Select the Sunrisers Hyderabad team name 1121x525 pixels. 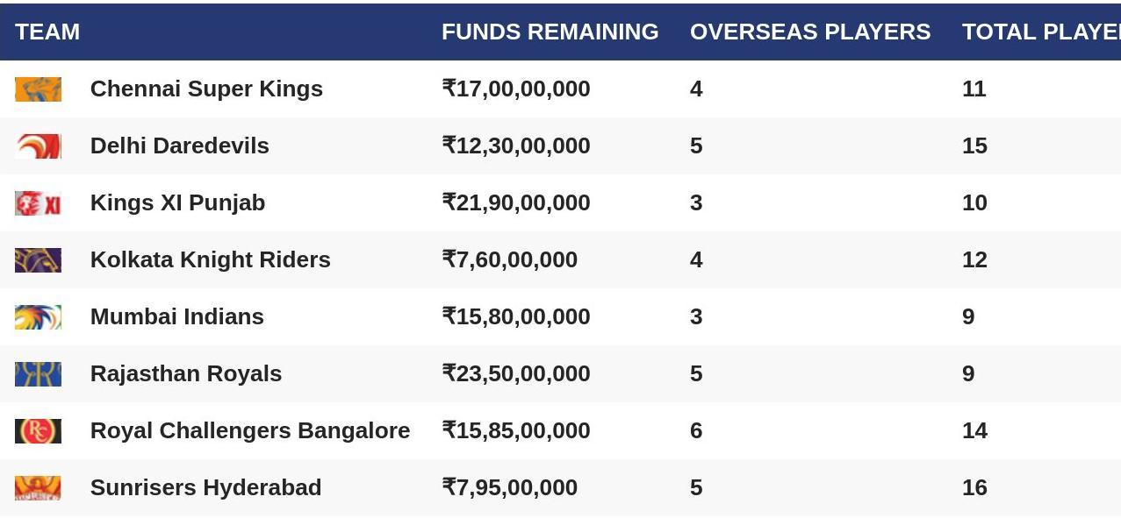pyautogui.click(x=206, y=487)
